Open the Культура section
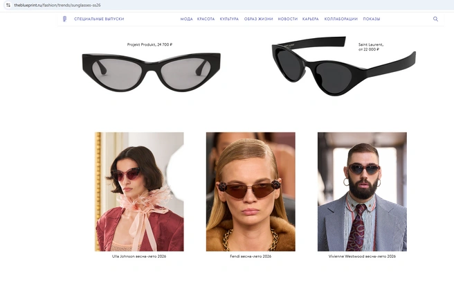The height and width of the screenshot is (282, 454). point(229,19)
